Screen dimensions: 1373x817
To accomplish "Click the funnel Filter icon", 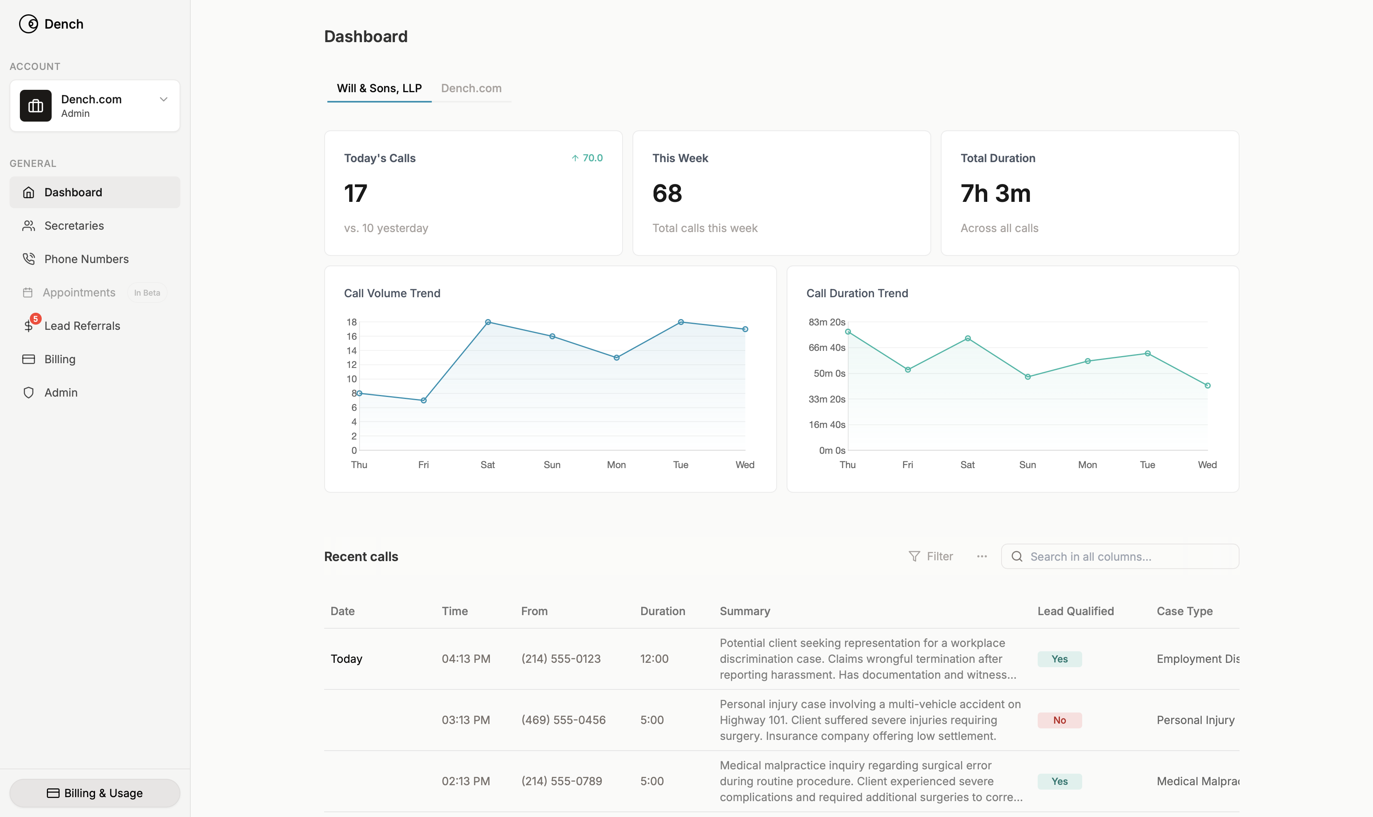I will [914, 557].
